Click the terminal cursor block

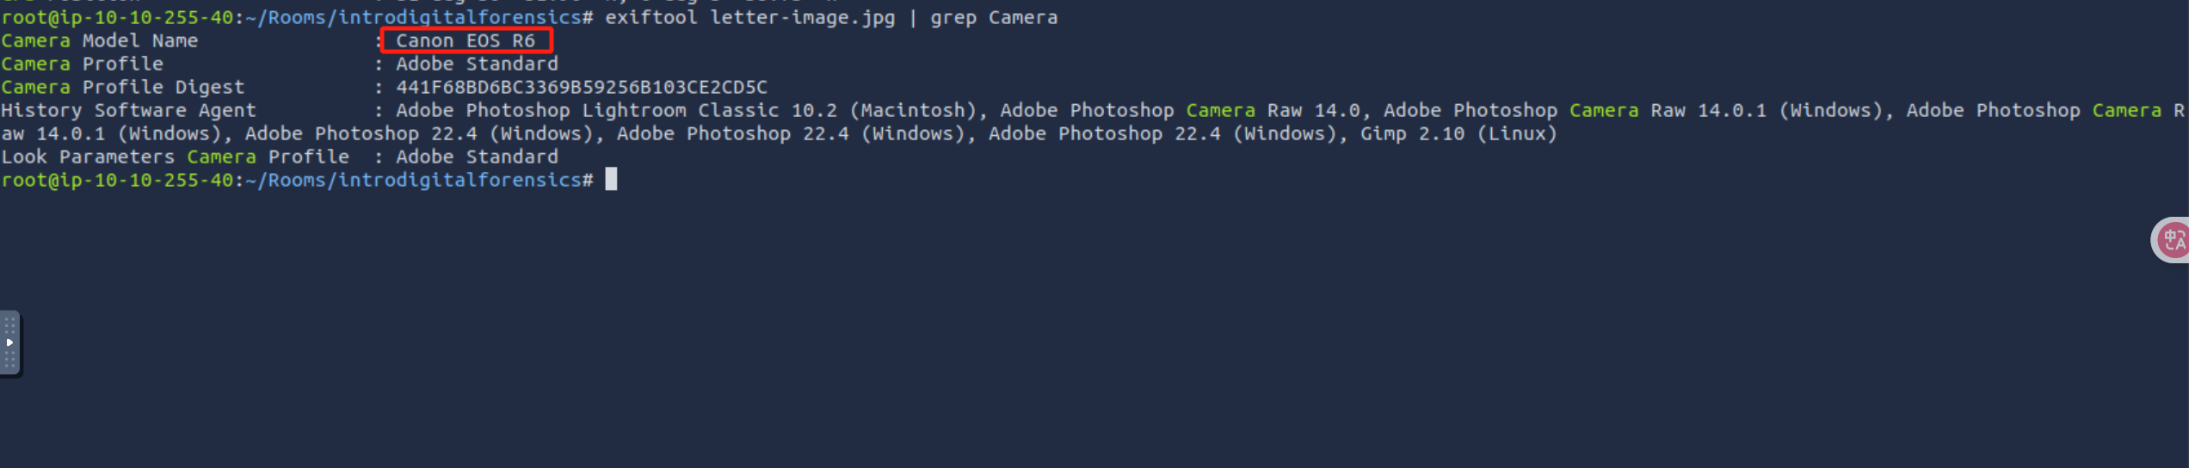click(x=611, y=180)
